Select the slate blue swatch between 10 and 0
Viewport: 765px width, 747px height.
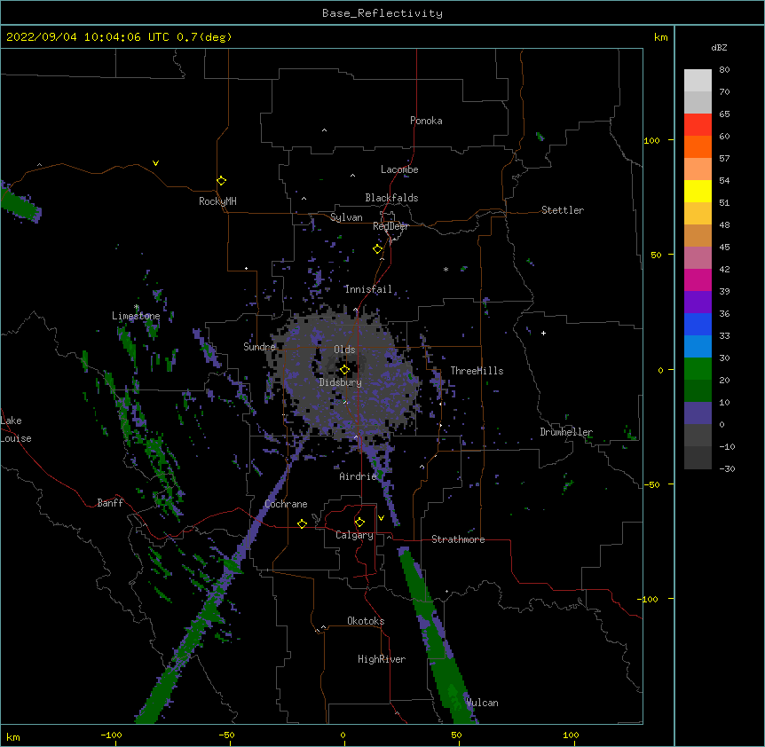pyautogui.click(x=698, y=413)
